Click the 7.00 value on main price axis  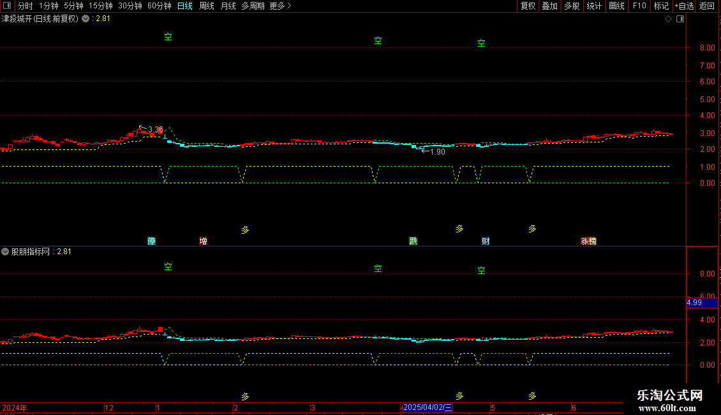707,66
